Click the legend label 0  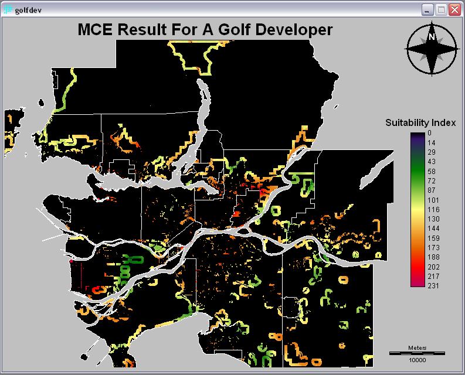coord(429,134)
